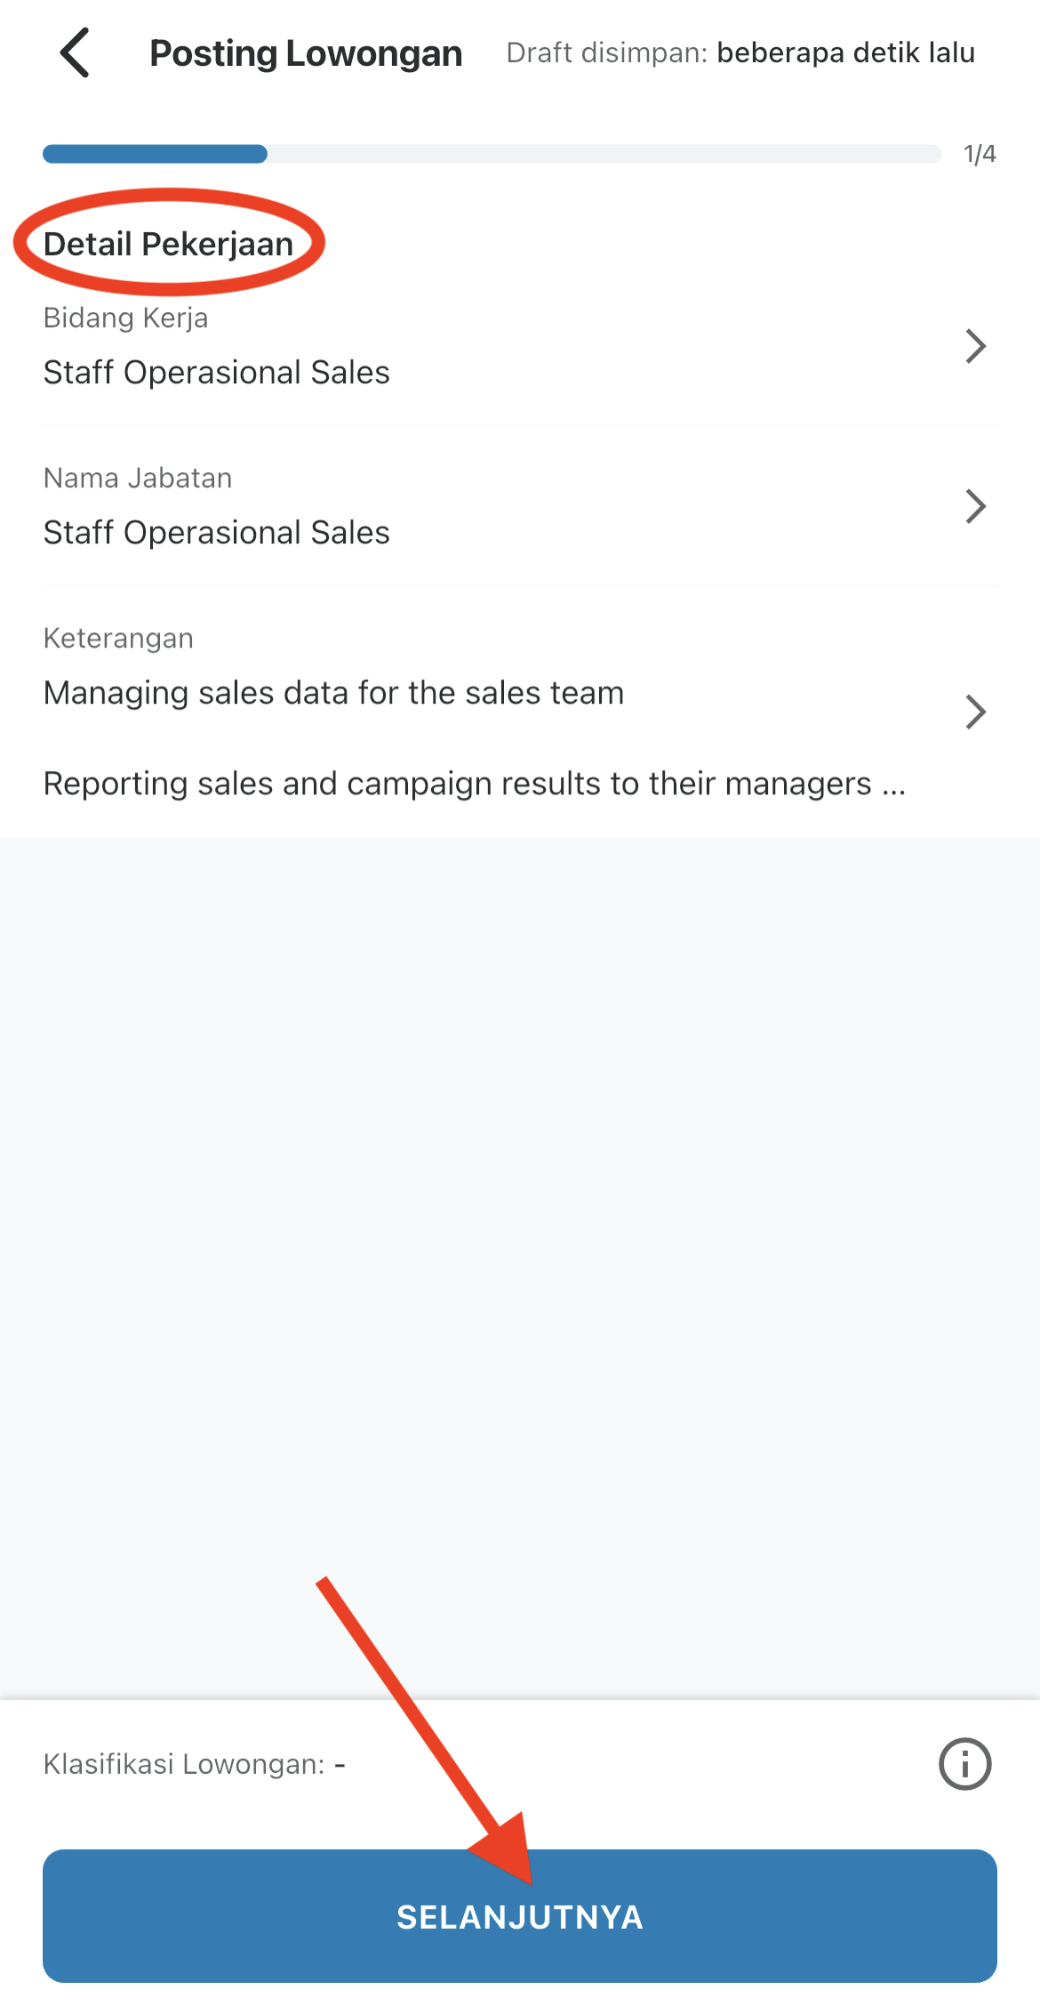Expand the Keterangan chevron arrow
Screen dimensions: 1040x2014
click(x=975, y=712)
